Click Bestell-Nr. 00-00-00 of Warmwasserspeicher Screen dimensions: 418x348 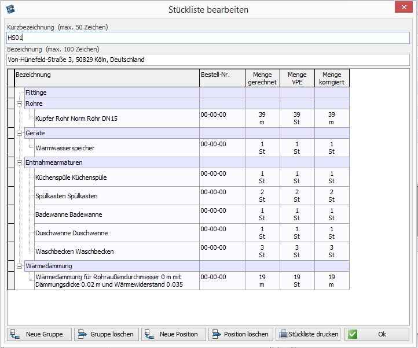pyautogui.click(x=213, y=145)
